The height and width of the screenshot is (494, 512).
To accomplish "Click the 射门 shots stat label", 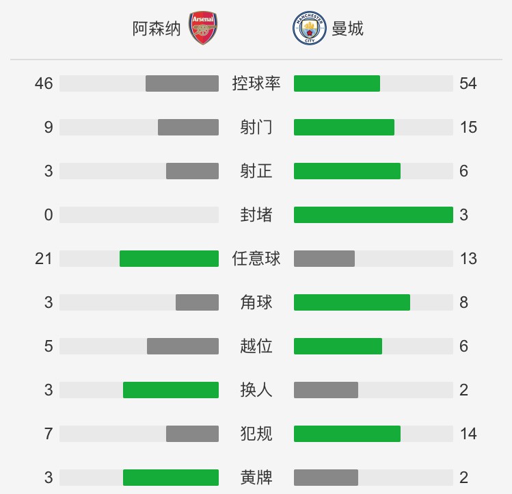I will coord(256,127).
